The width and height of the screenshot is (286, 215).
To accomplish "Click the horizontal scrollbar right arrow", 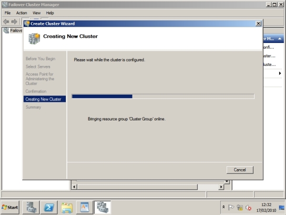I will pos(221,187).
